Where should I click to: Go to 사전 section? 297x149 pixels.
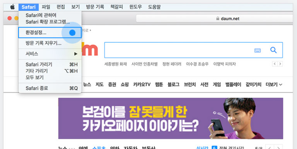click(x=204, y=85)
